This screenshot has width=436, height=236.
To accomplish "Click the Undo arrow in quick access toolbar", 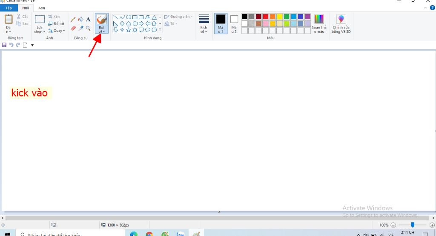I will pos(11,45).
